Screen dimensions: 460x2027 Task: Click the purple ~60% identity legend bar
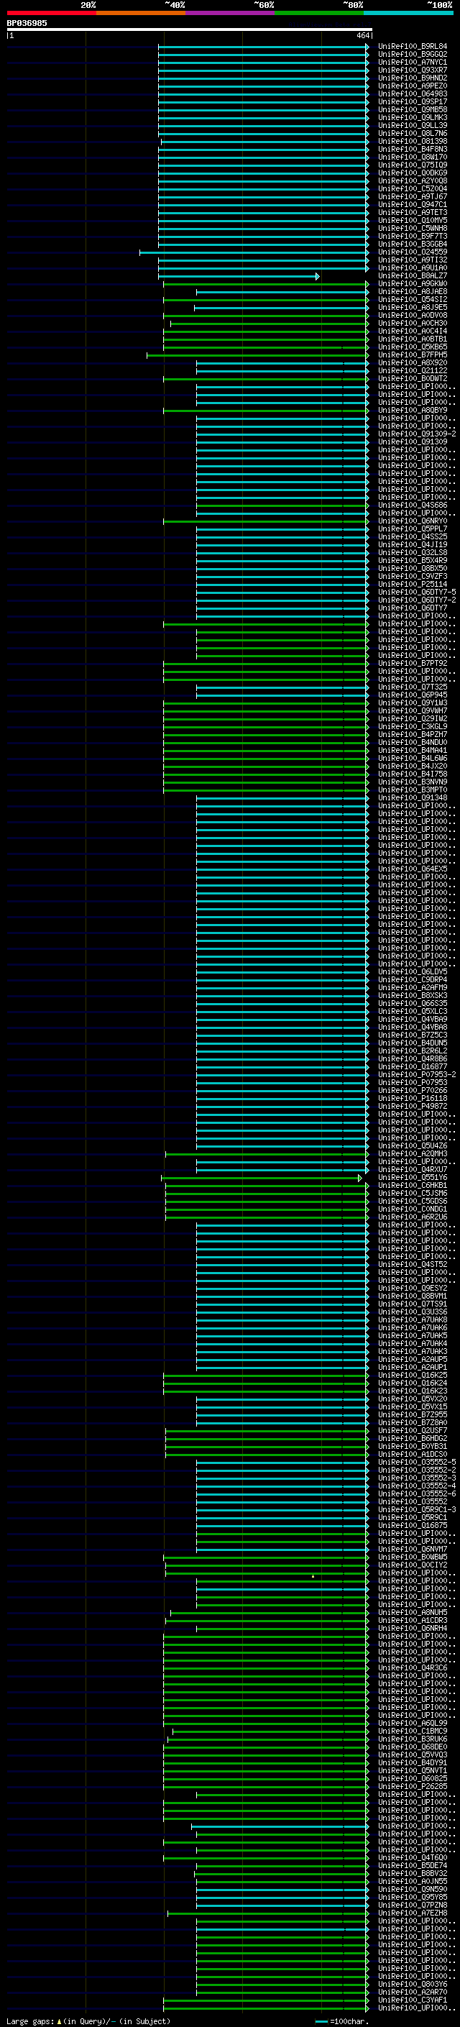tap(229, 13)
